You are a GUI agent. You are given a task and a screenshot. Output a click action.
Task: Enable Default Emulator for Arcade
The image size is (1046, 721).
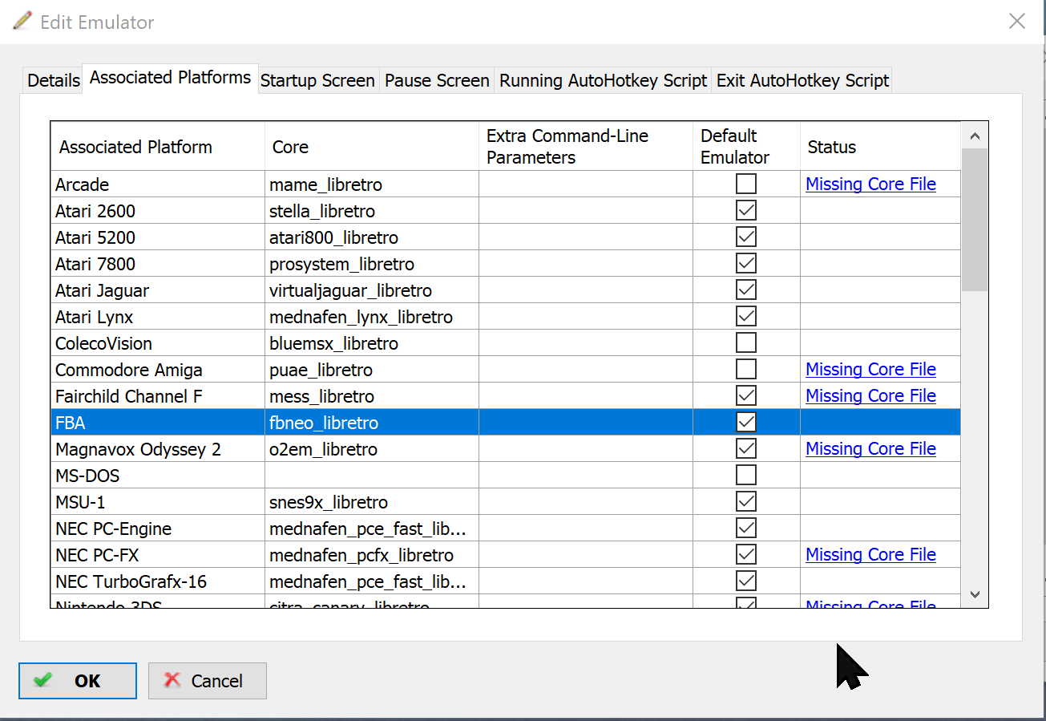point(746,184)
